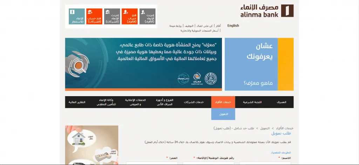This screenshot has height=165, width=359.
Task: Open أسعار المنتجات التمويلية والادخارية link
Action: pos(199,30)
